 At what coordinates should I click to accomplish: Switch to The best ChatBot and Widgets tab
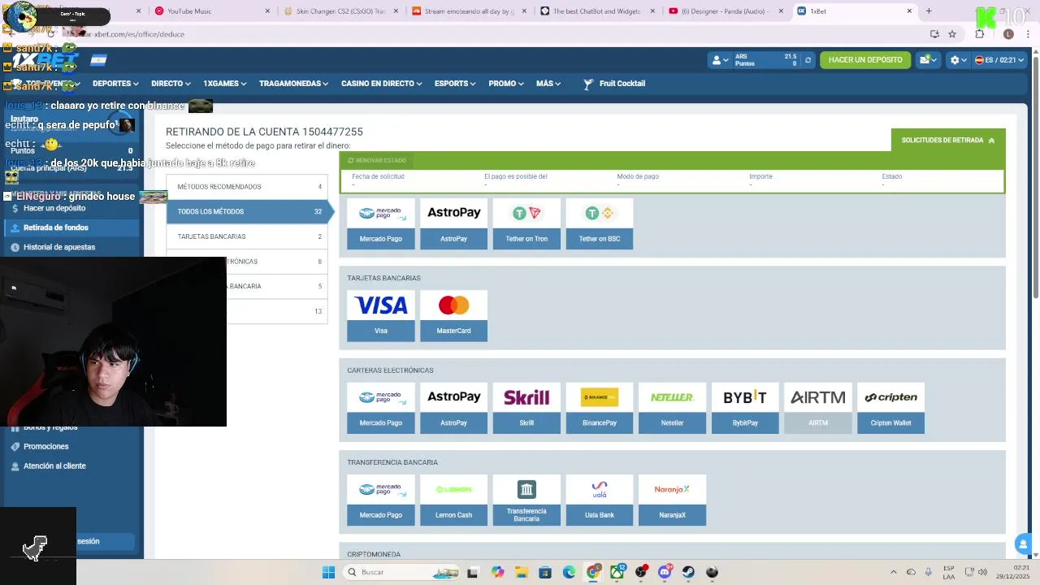[598, 11]
